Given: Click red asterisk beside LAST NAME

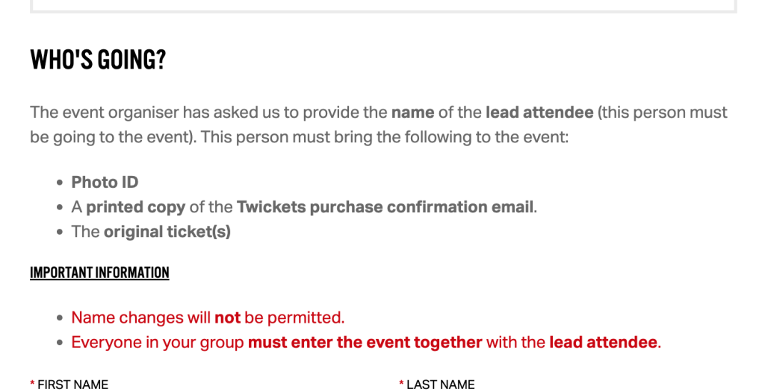Looking at the screenshot, I should [401, 385].
